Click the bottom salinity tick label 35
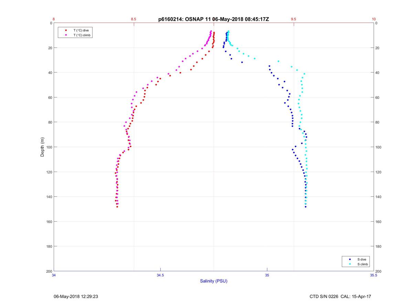The width and height of the screenshot is (413, 305). tap(267, 275)
